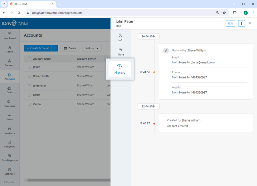The height and width of the screenshot is (186, 257).
Task: Open the Contracts section
Action: (9, 104)
